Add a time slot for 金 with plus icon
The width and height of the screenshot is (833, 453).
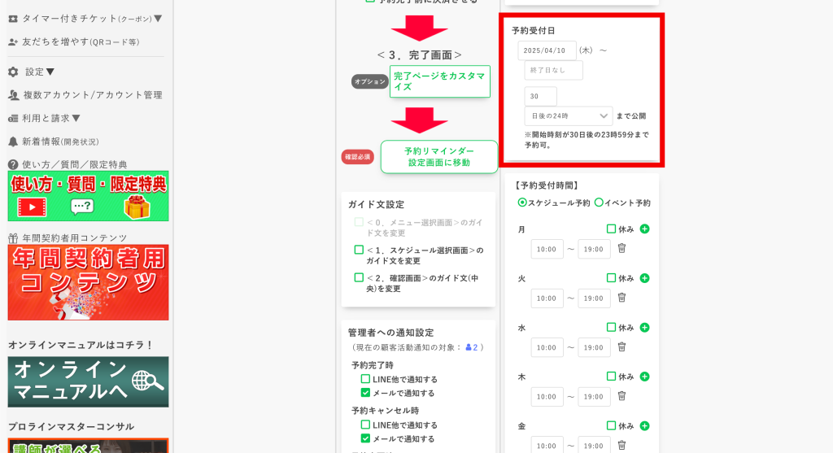(x=644, y=426)
